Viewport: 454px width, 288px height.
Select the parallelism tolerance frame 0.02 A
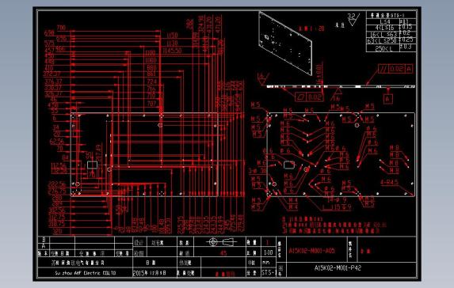[395, 69]
